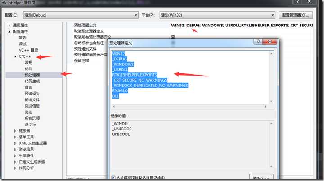Click _UNICODE in the inherited values list

click(121, 129)
